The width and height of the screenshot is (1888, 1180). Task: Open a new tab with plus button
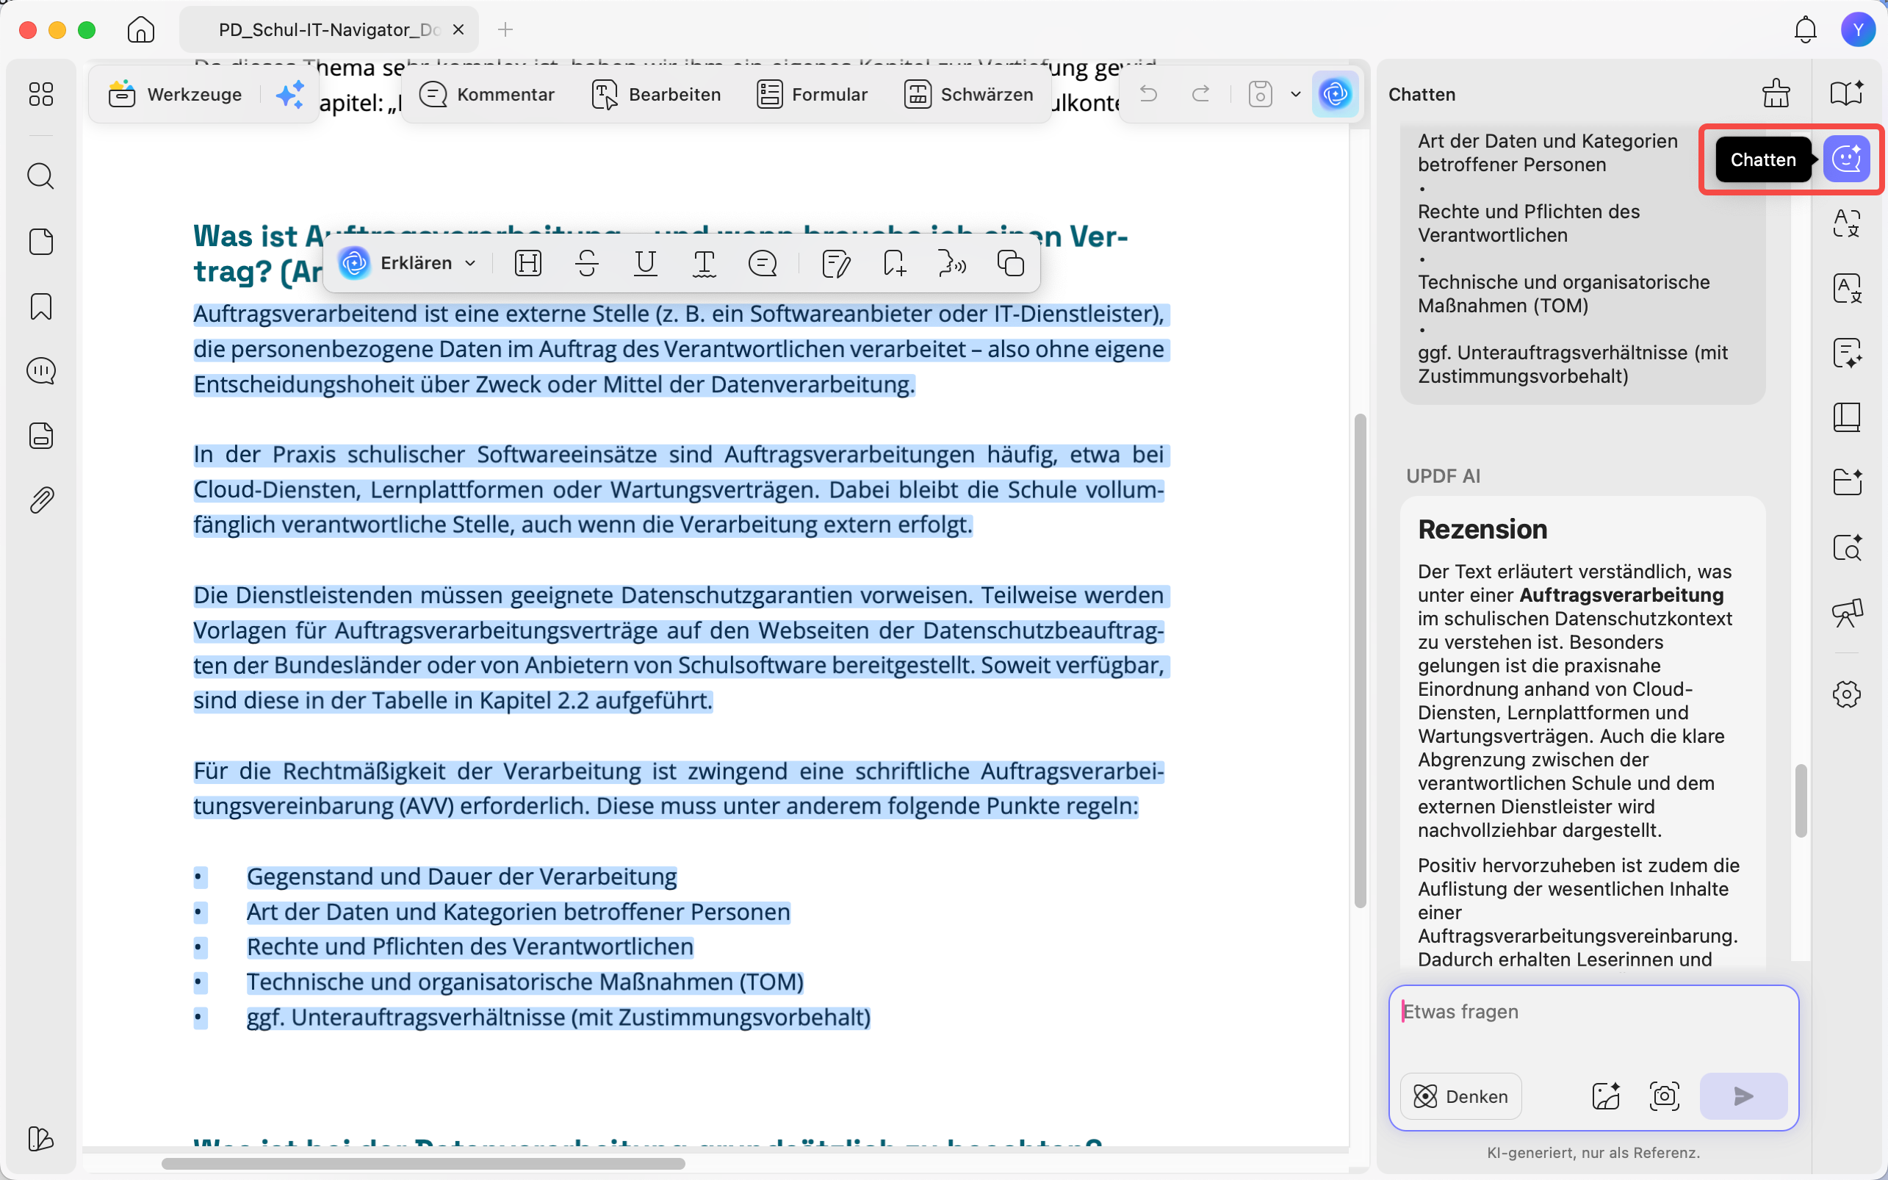(x=505, y=29)
